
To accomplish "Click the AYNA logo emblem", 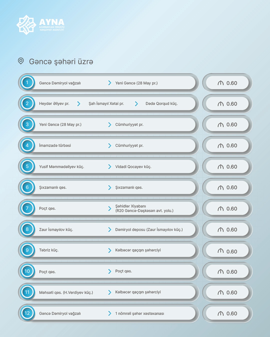I will click(26, 25).
